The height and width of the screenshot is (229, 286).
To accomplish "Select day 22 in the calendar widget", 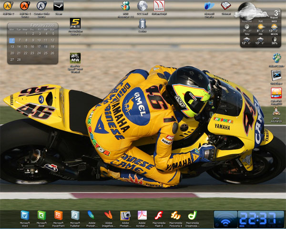I will [x=26, y=53].
